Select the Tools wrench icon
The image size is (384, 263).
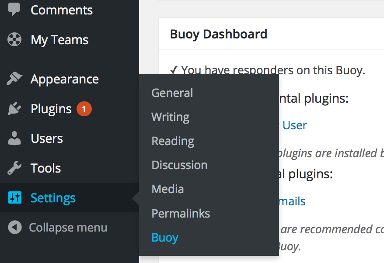point(14,168)
